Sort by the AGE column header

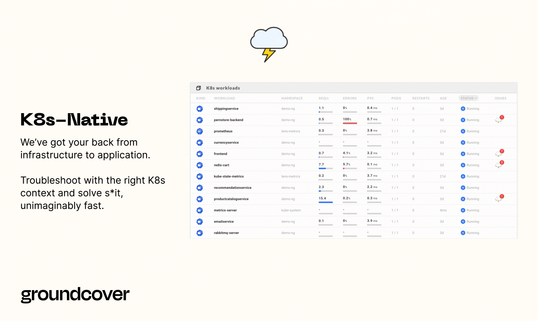click(443, 98)
